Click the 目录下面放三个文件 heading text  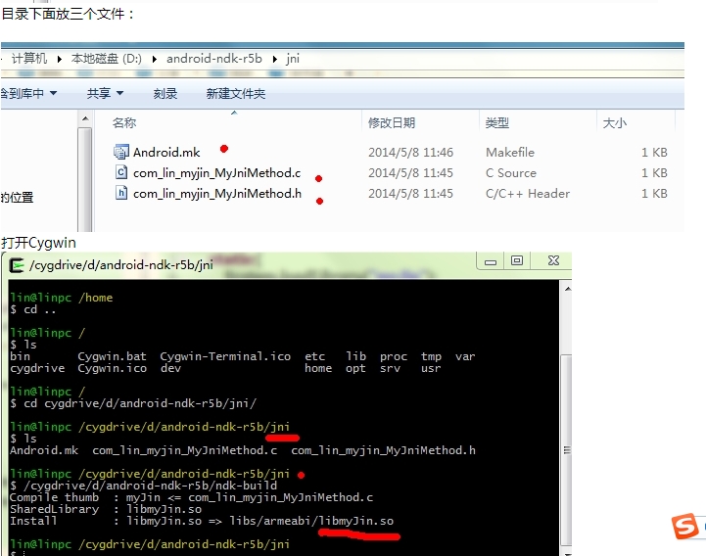[x=68, y=14]
